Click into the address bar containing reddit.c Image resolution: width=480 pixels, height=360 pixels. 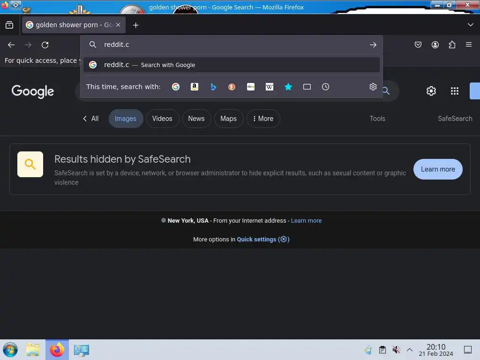pyautogui.click(x=232, y=45)
